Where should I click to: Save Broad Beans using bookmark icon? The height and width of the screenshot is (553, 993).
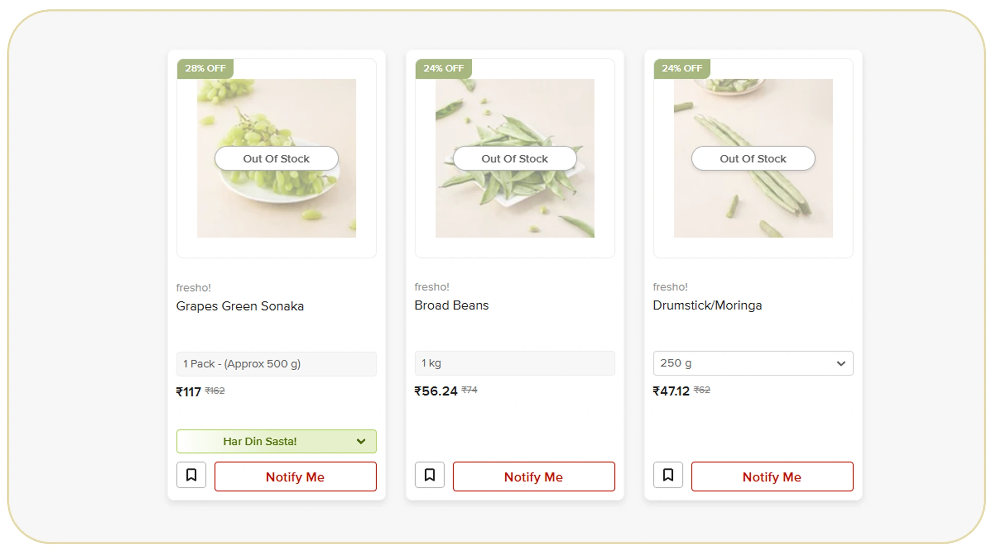coord(430,475)
